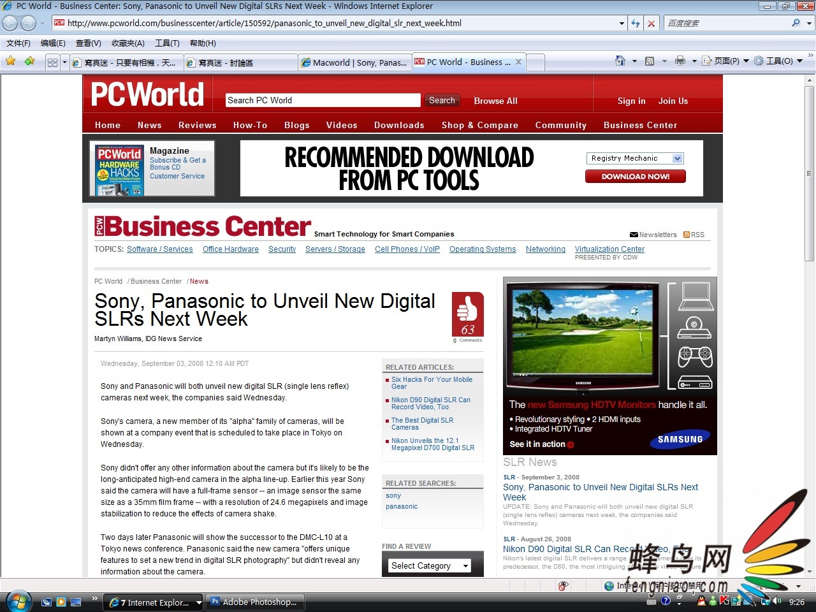Screen dimensions: 816x612
Task: Open the 帮助(H) Help menu
Action: pos(203,43)
